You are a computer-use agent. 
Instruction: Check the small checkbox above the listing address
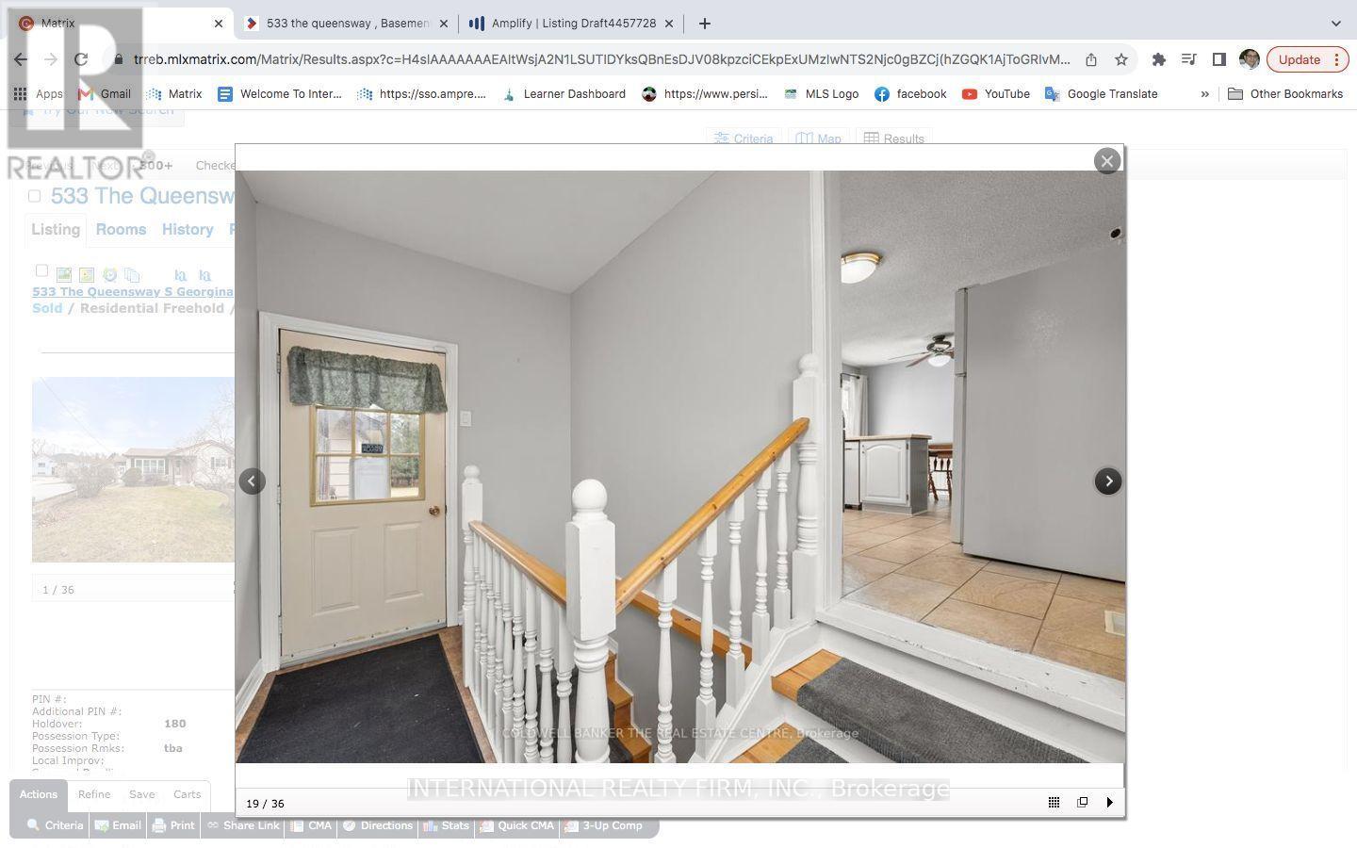pos(41,270)
